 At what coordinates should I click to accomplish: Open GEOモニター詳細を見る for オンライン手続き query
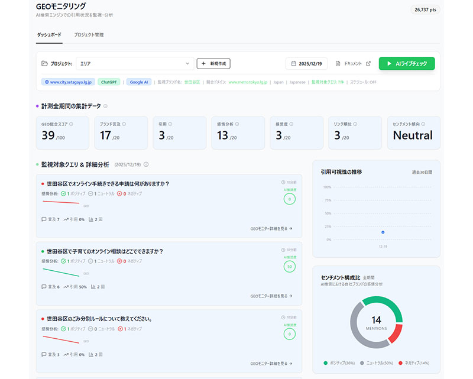click(271, 228)
